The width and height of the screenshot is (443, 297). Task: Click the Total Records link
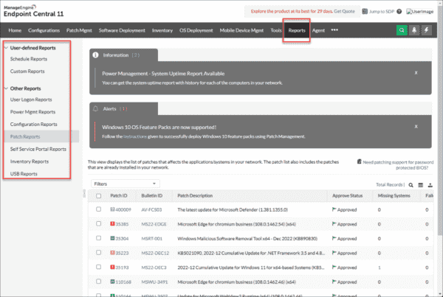390,185
